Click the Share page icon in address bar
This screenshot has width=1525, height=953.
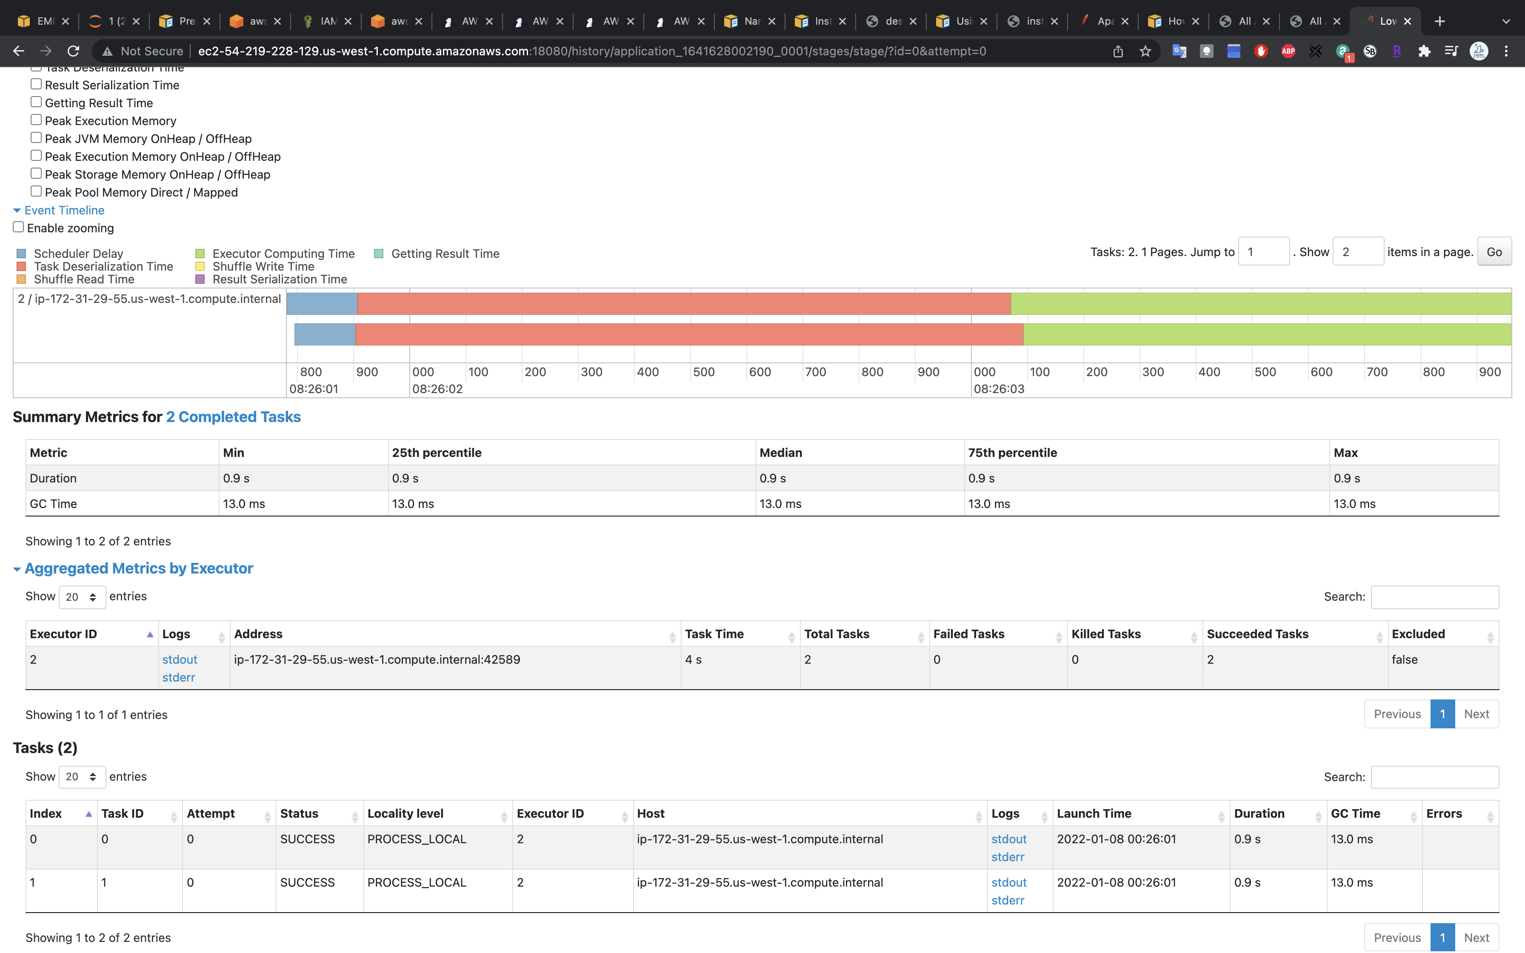coord(1118,51)
